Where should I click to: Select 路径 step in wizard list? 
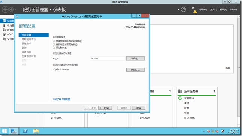(x=24, y=48)
